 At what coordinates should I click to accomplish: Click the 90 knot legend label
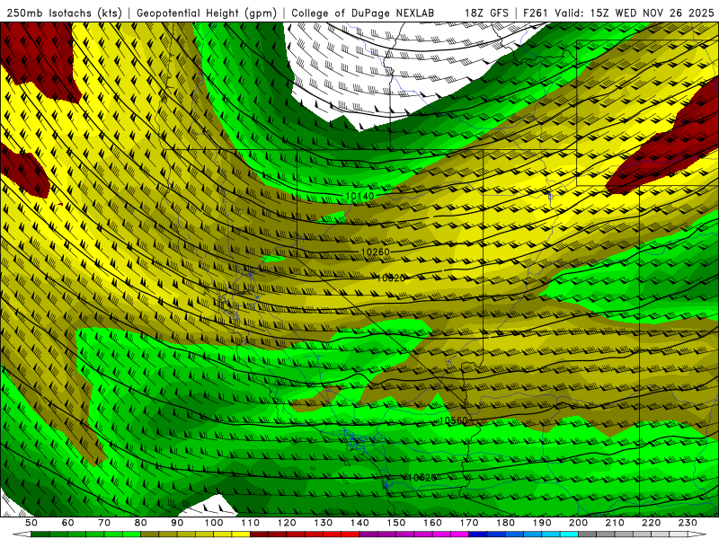[x=177, y=523]
